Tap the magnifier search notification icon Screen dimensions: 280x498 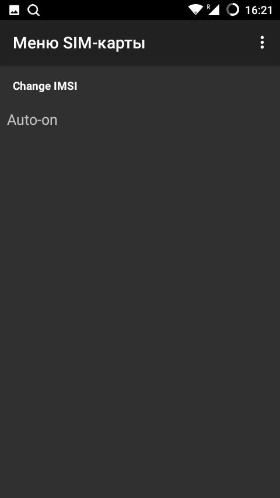point(33,10)
